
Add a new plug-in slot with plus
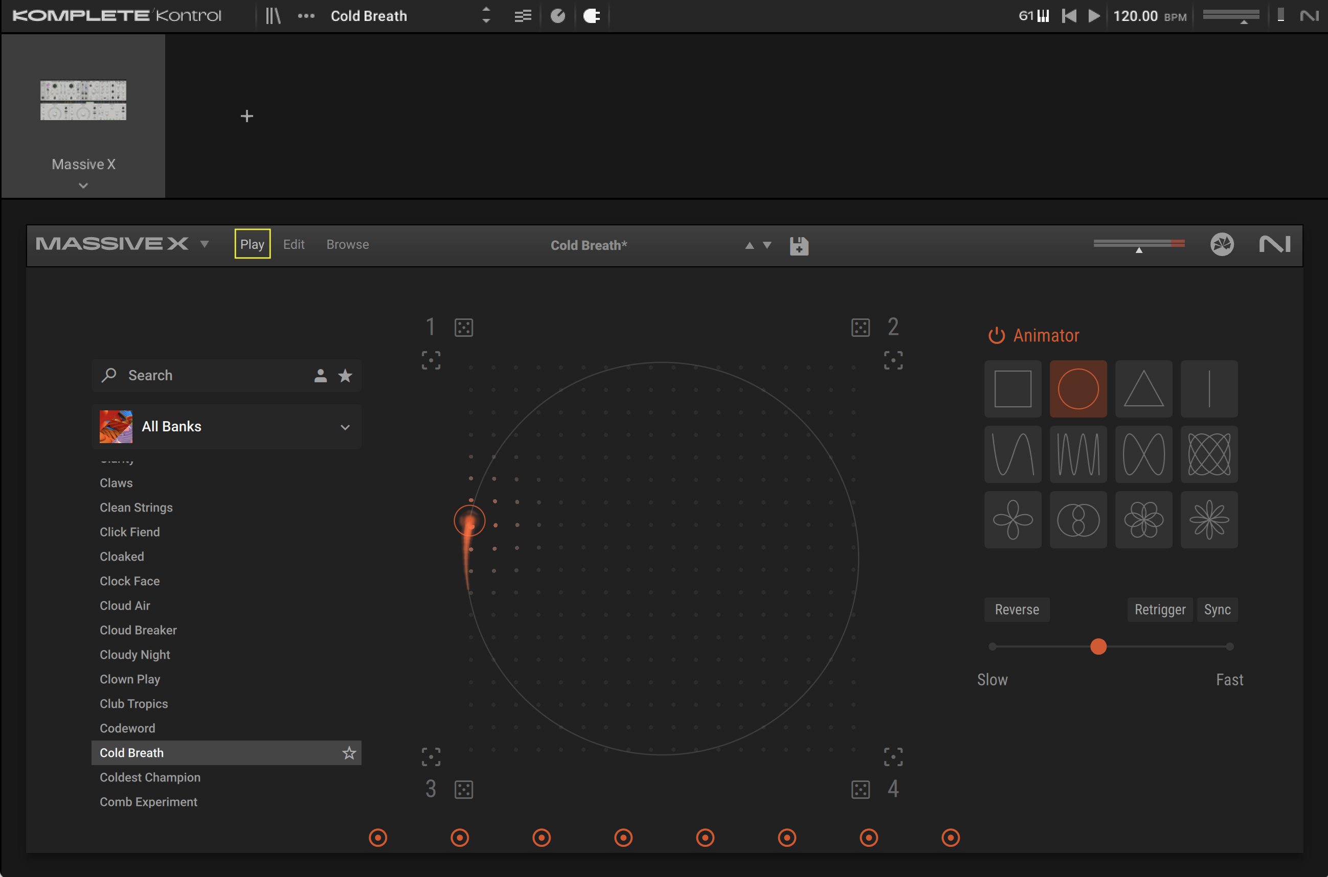tap(247, 116)
